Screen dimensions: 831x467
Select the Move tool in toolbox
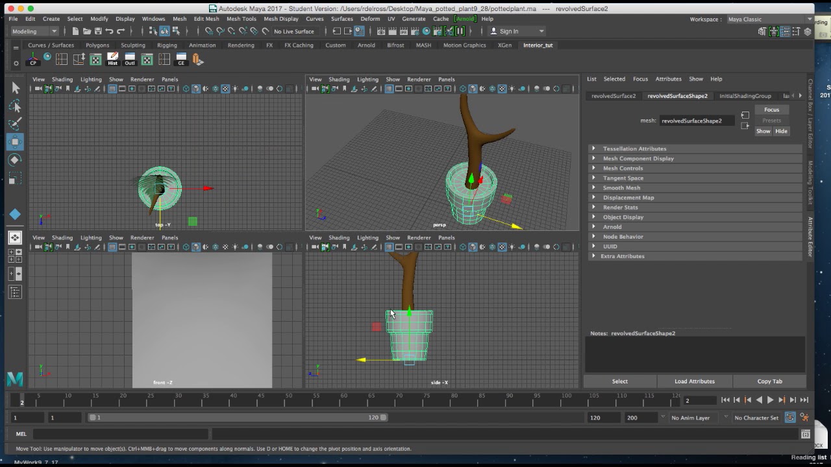[16, 142]
